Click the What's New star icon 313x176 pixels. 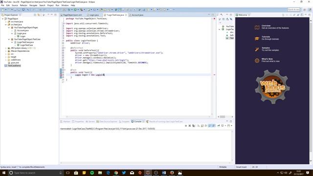257,60
